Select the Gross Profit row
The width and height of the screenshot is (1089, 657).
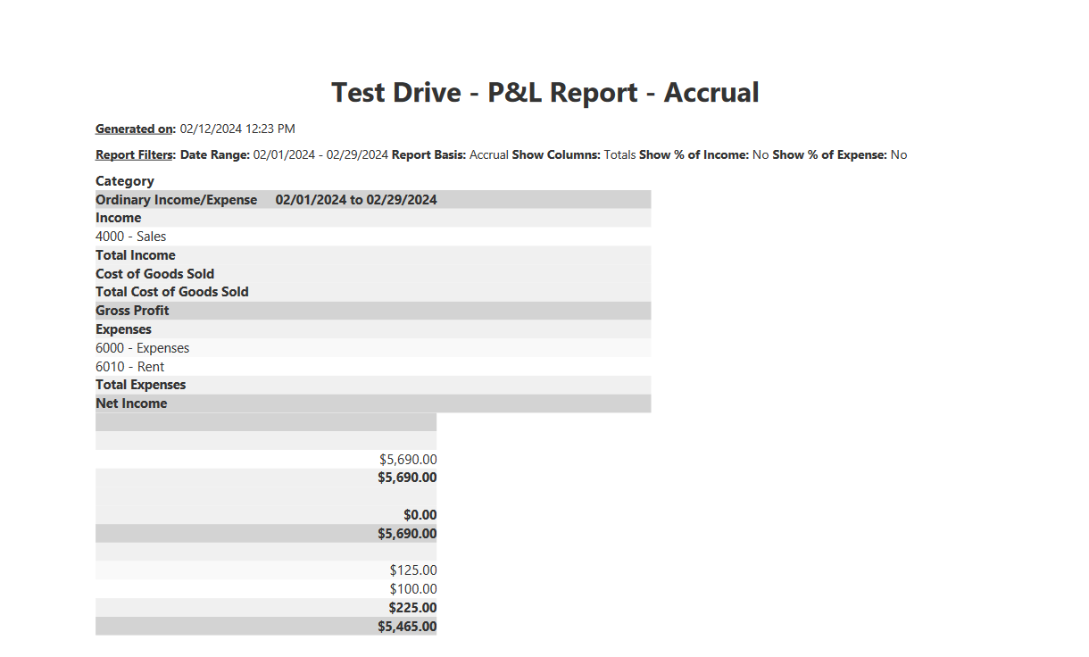tap(132, 310)
